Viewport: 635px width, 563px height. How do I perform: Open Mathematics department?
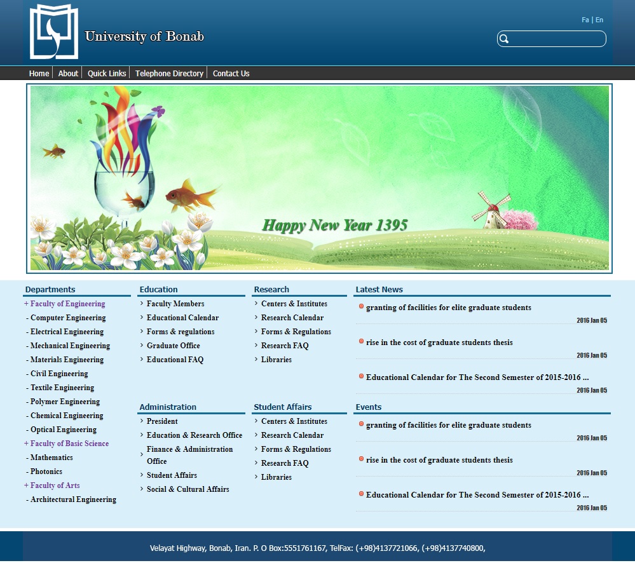[x=51, y=458]
